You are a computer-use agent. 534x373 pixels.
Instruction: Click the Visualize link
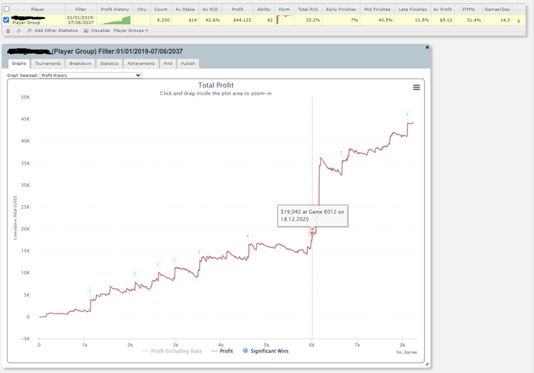click(101, 31)
